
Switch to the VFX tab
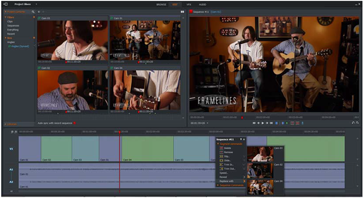tap(189, 5)
